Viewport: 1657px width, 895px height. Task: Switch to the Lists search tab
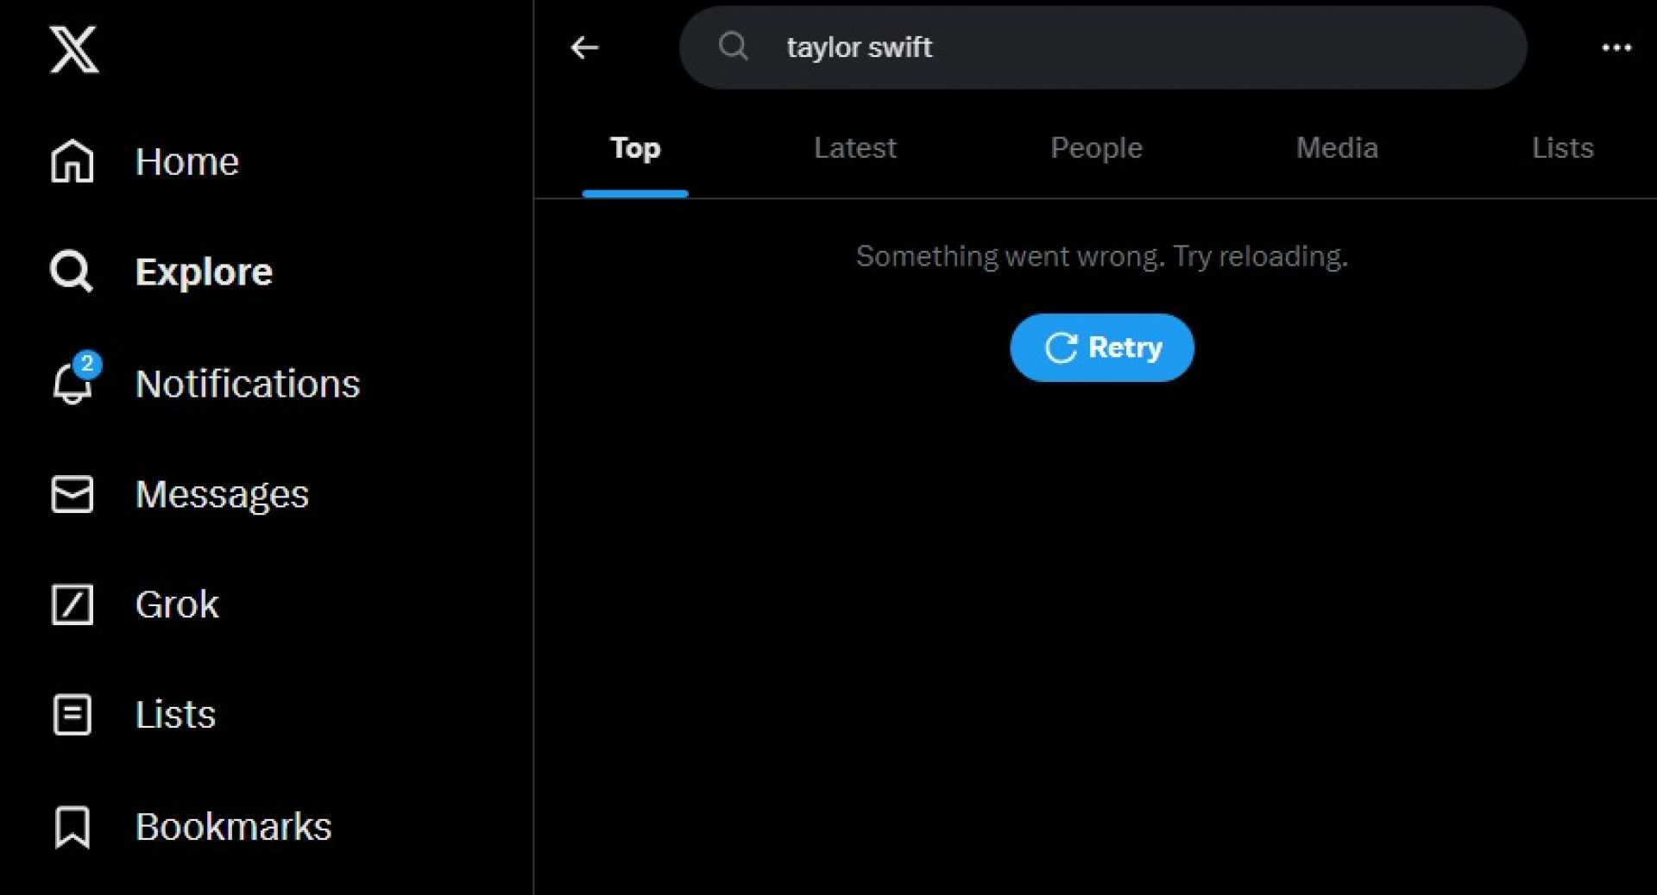tap(1562, 148)
